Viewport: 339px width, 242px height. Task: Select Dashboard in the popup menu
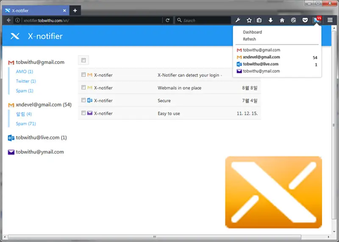pos(252,32)
